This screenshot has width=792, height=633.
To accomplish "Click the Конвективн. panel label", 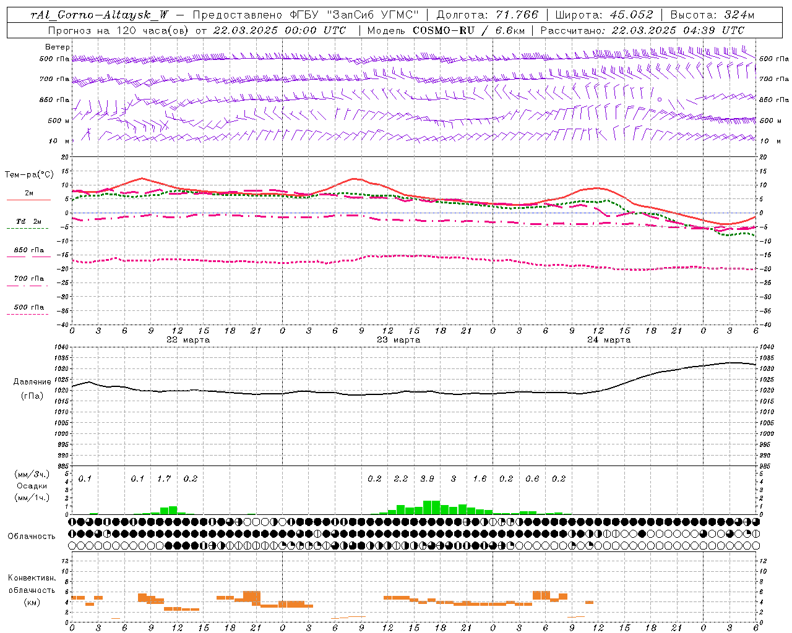I will click(32, 578).
